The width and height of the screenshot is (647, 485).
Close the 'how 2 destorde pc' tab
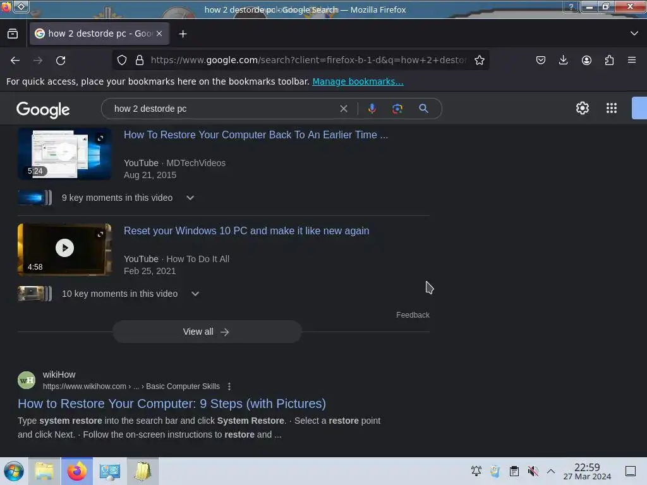pyautogui.click(x=159, y=34)
